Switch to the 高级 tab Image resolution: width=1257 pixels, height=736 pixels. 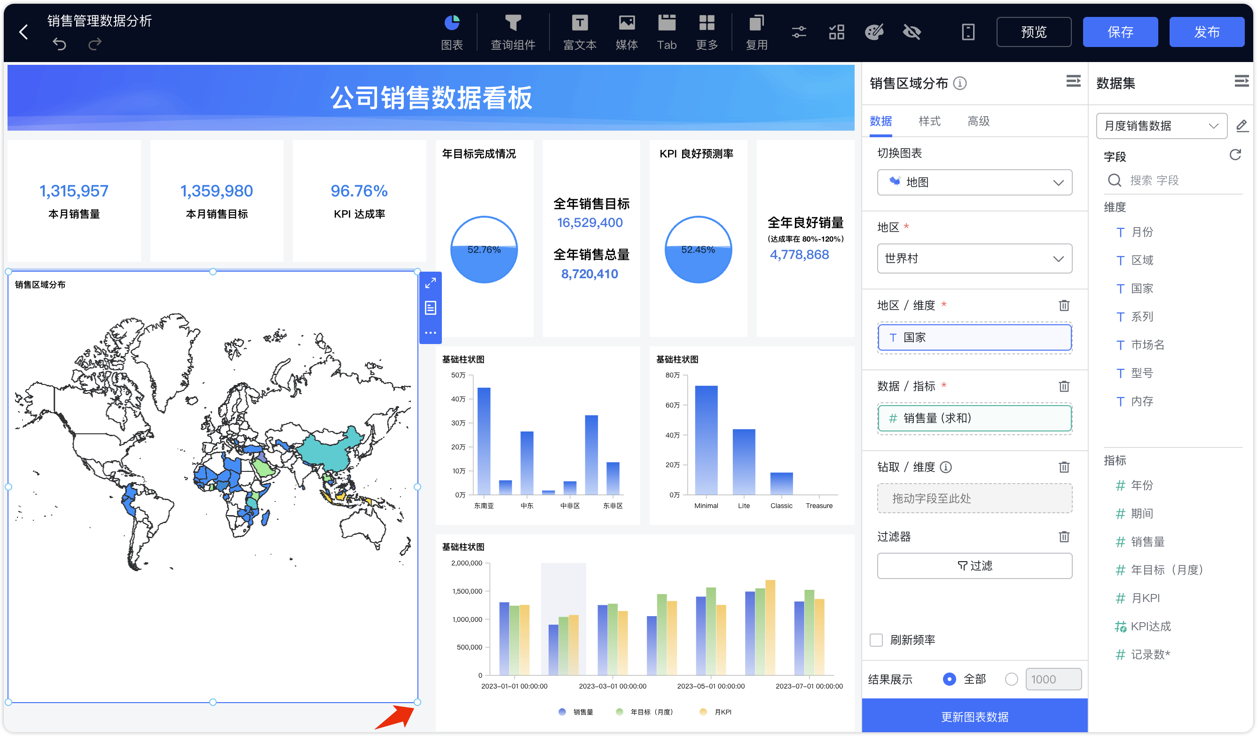(979, 121)
